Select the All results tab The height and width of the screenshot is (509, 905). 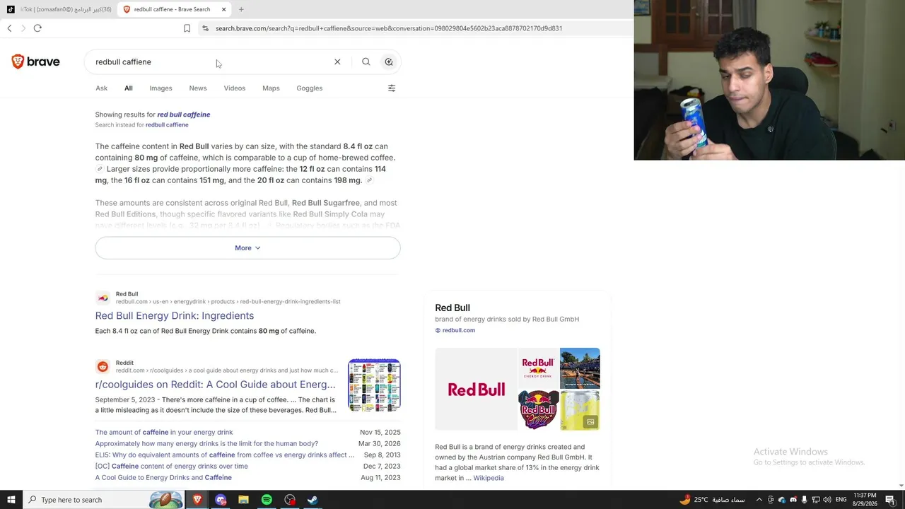[x=129, y=88]
